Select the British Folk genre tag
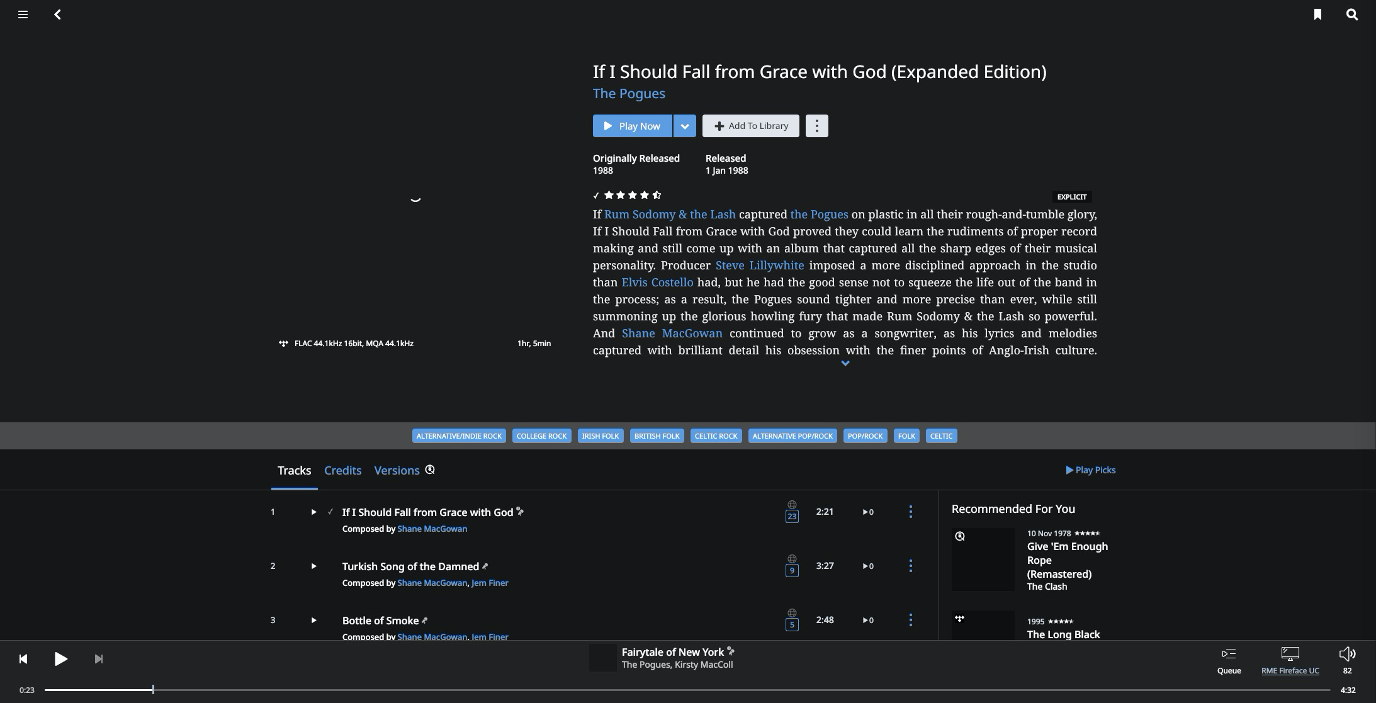 (657, 436)
